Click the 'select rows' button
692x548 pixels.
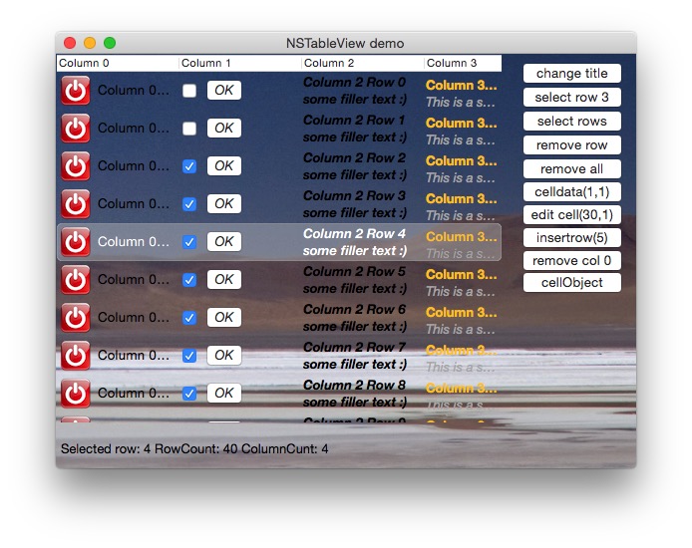pos(572,122)
